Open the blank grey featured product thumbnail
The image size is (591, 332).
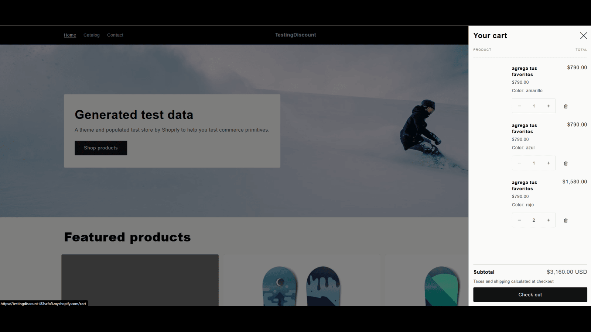point(140,280)
